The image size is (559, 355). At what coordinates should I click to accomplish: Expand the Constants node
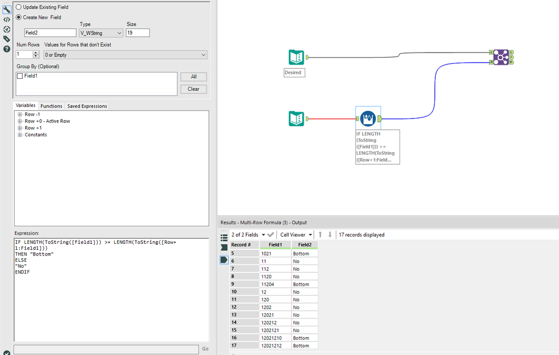click(20, 135)
